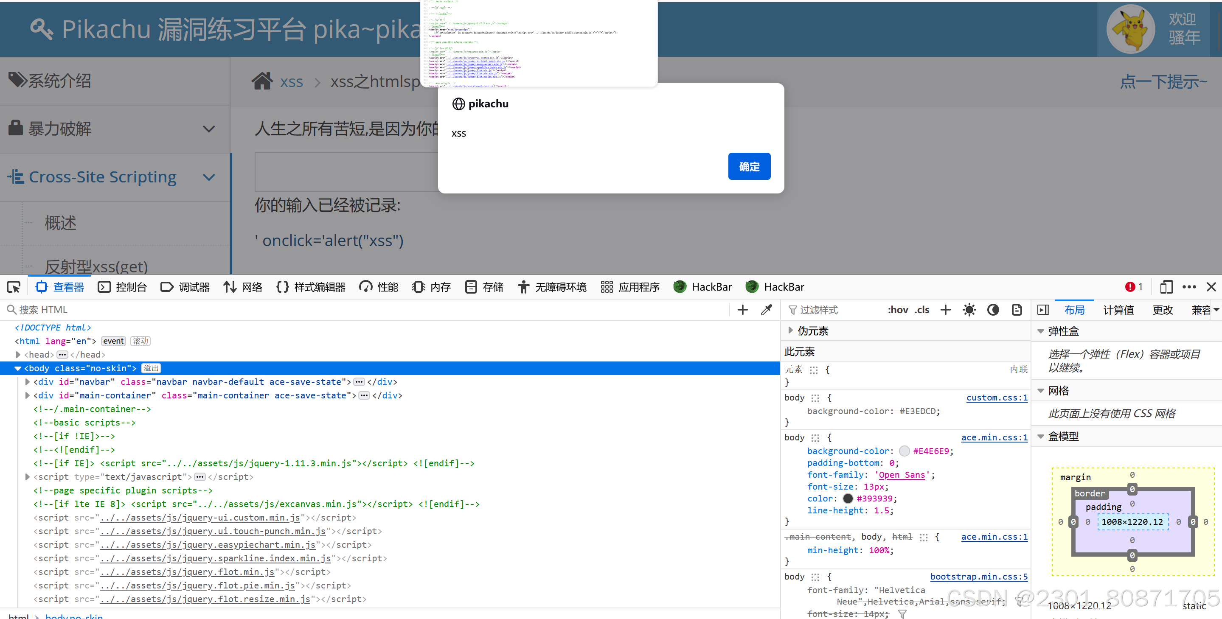
Task: Open the 计算值 computed tab
Action: [1118, 310]
